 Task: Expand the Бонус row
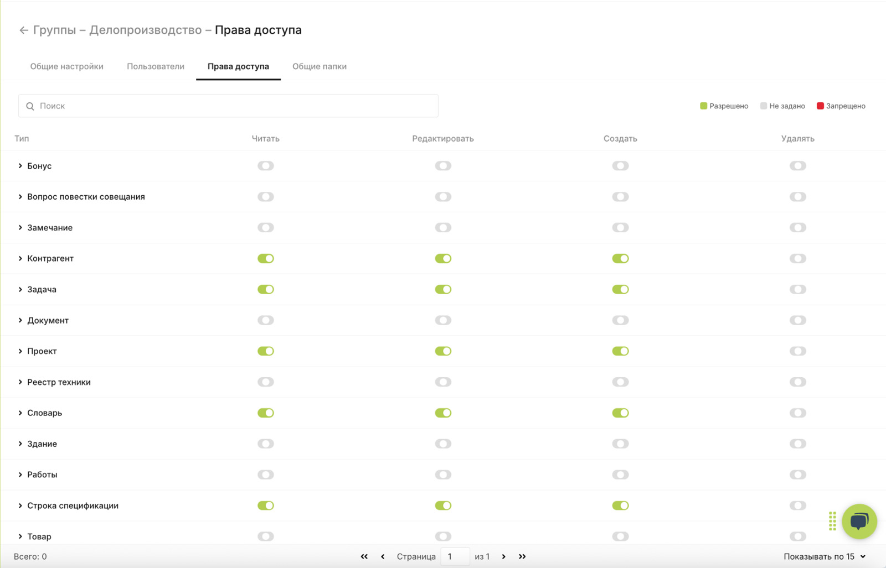coord(20,166)
